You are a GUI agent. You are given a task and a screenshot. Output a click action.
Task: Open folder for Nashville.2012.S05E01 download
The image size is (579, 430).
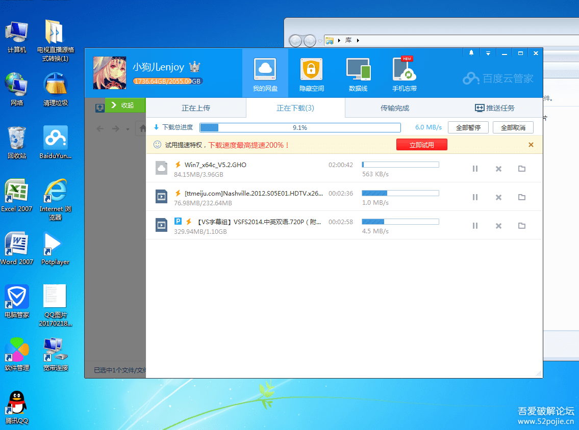[522, 197]
